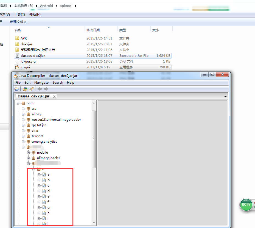Open the tab list dropdown arrow
Viewport: 255px width, 228px height.
click(x=225, y=97)
